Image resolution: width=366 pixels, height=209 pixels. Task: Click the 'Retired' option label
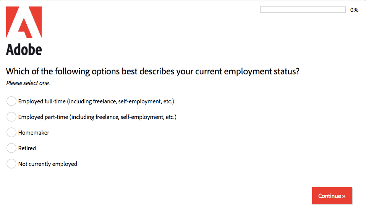tap(27, 148)
